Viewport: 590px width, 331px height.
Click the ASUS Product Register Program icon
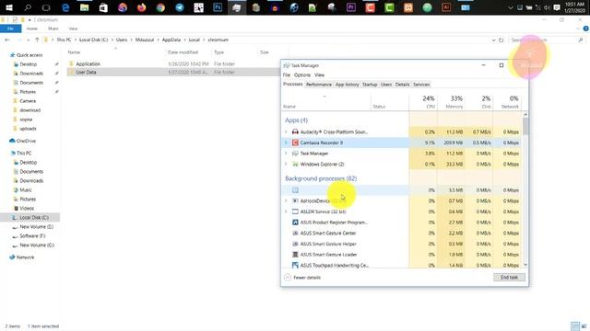click(295, 223)
